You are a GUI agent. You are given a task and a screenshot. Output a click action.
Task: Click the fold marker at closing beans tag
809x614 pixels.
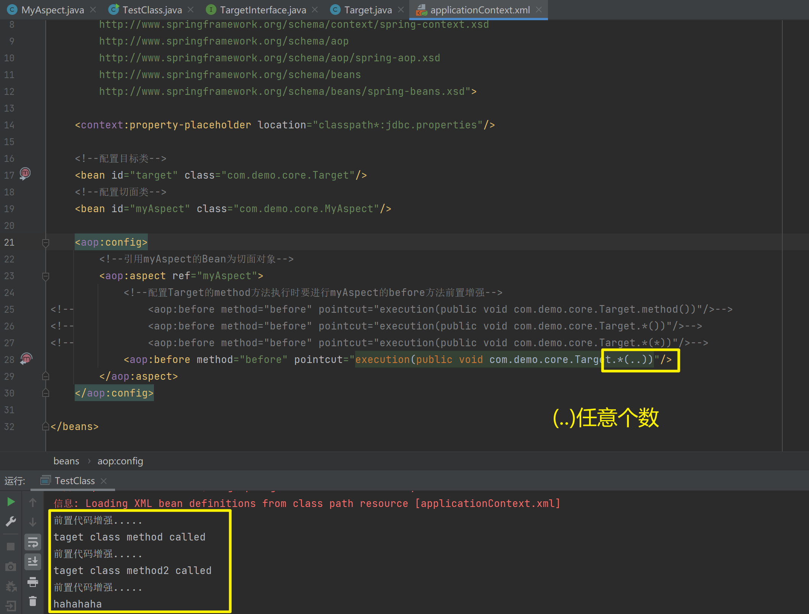[46, 427]
